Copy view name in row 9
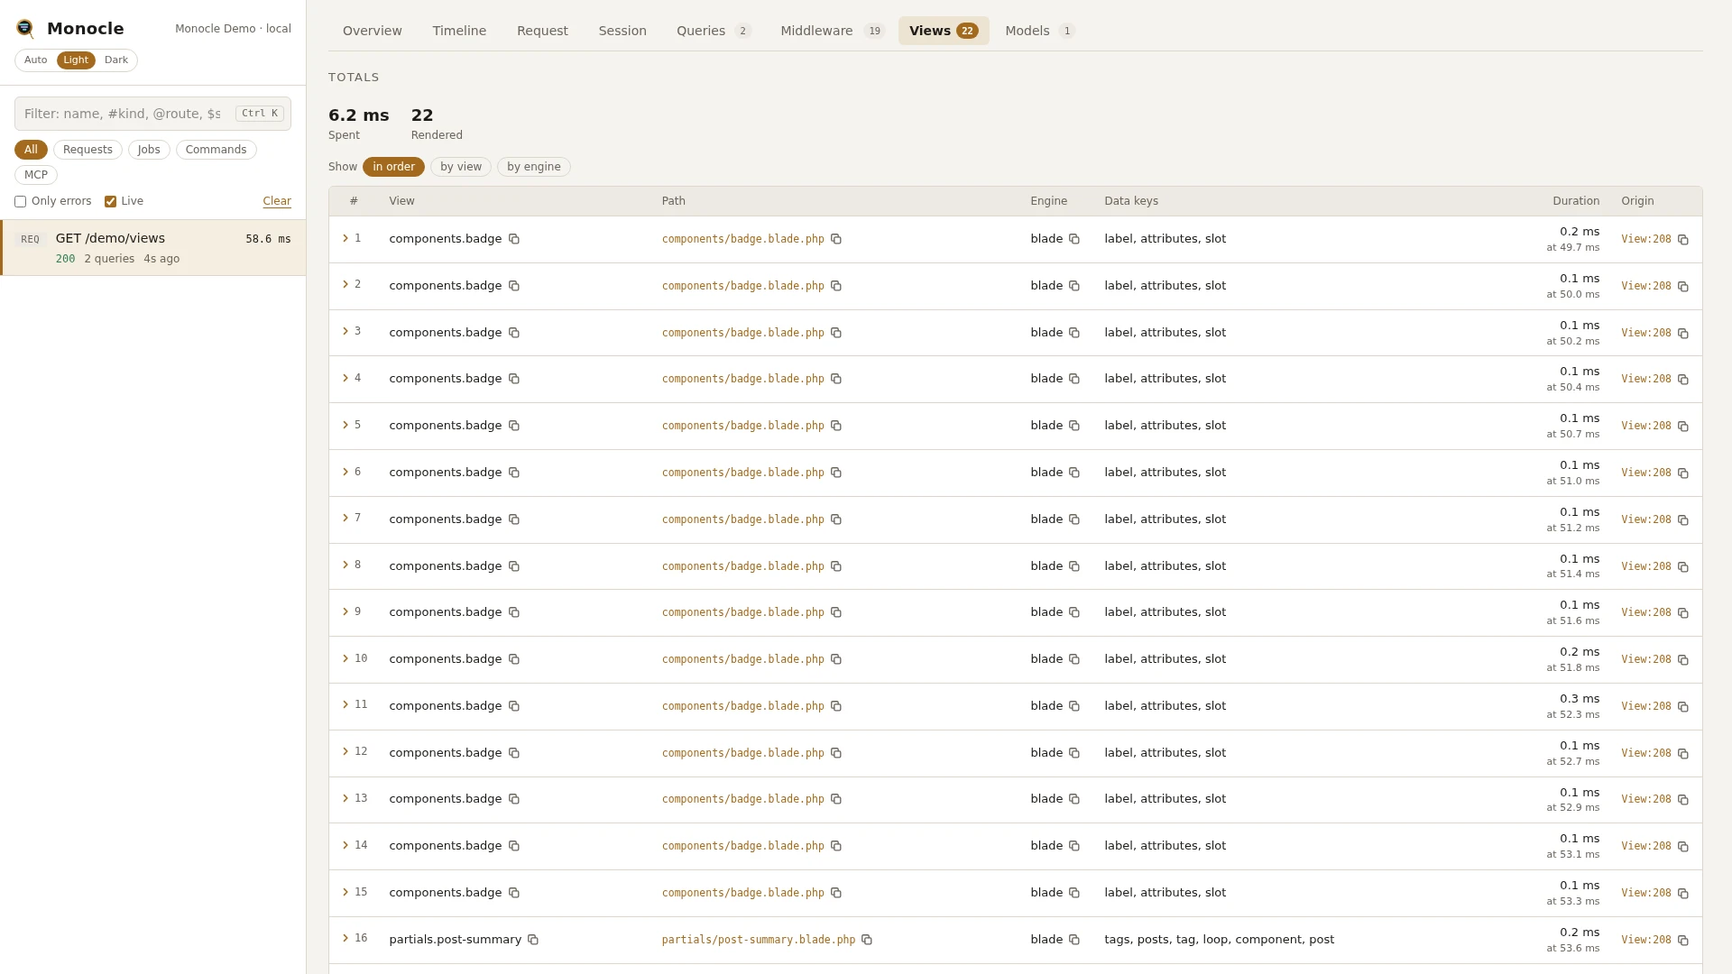Viewport: 1732px width, 974px height. pos(514,612)
